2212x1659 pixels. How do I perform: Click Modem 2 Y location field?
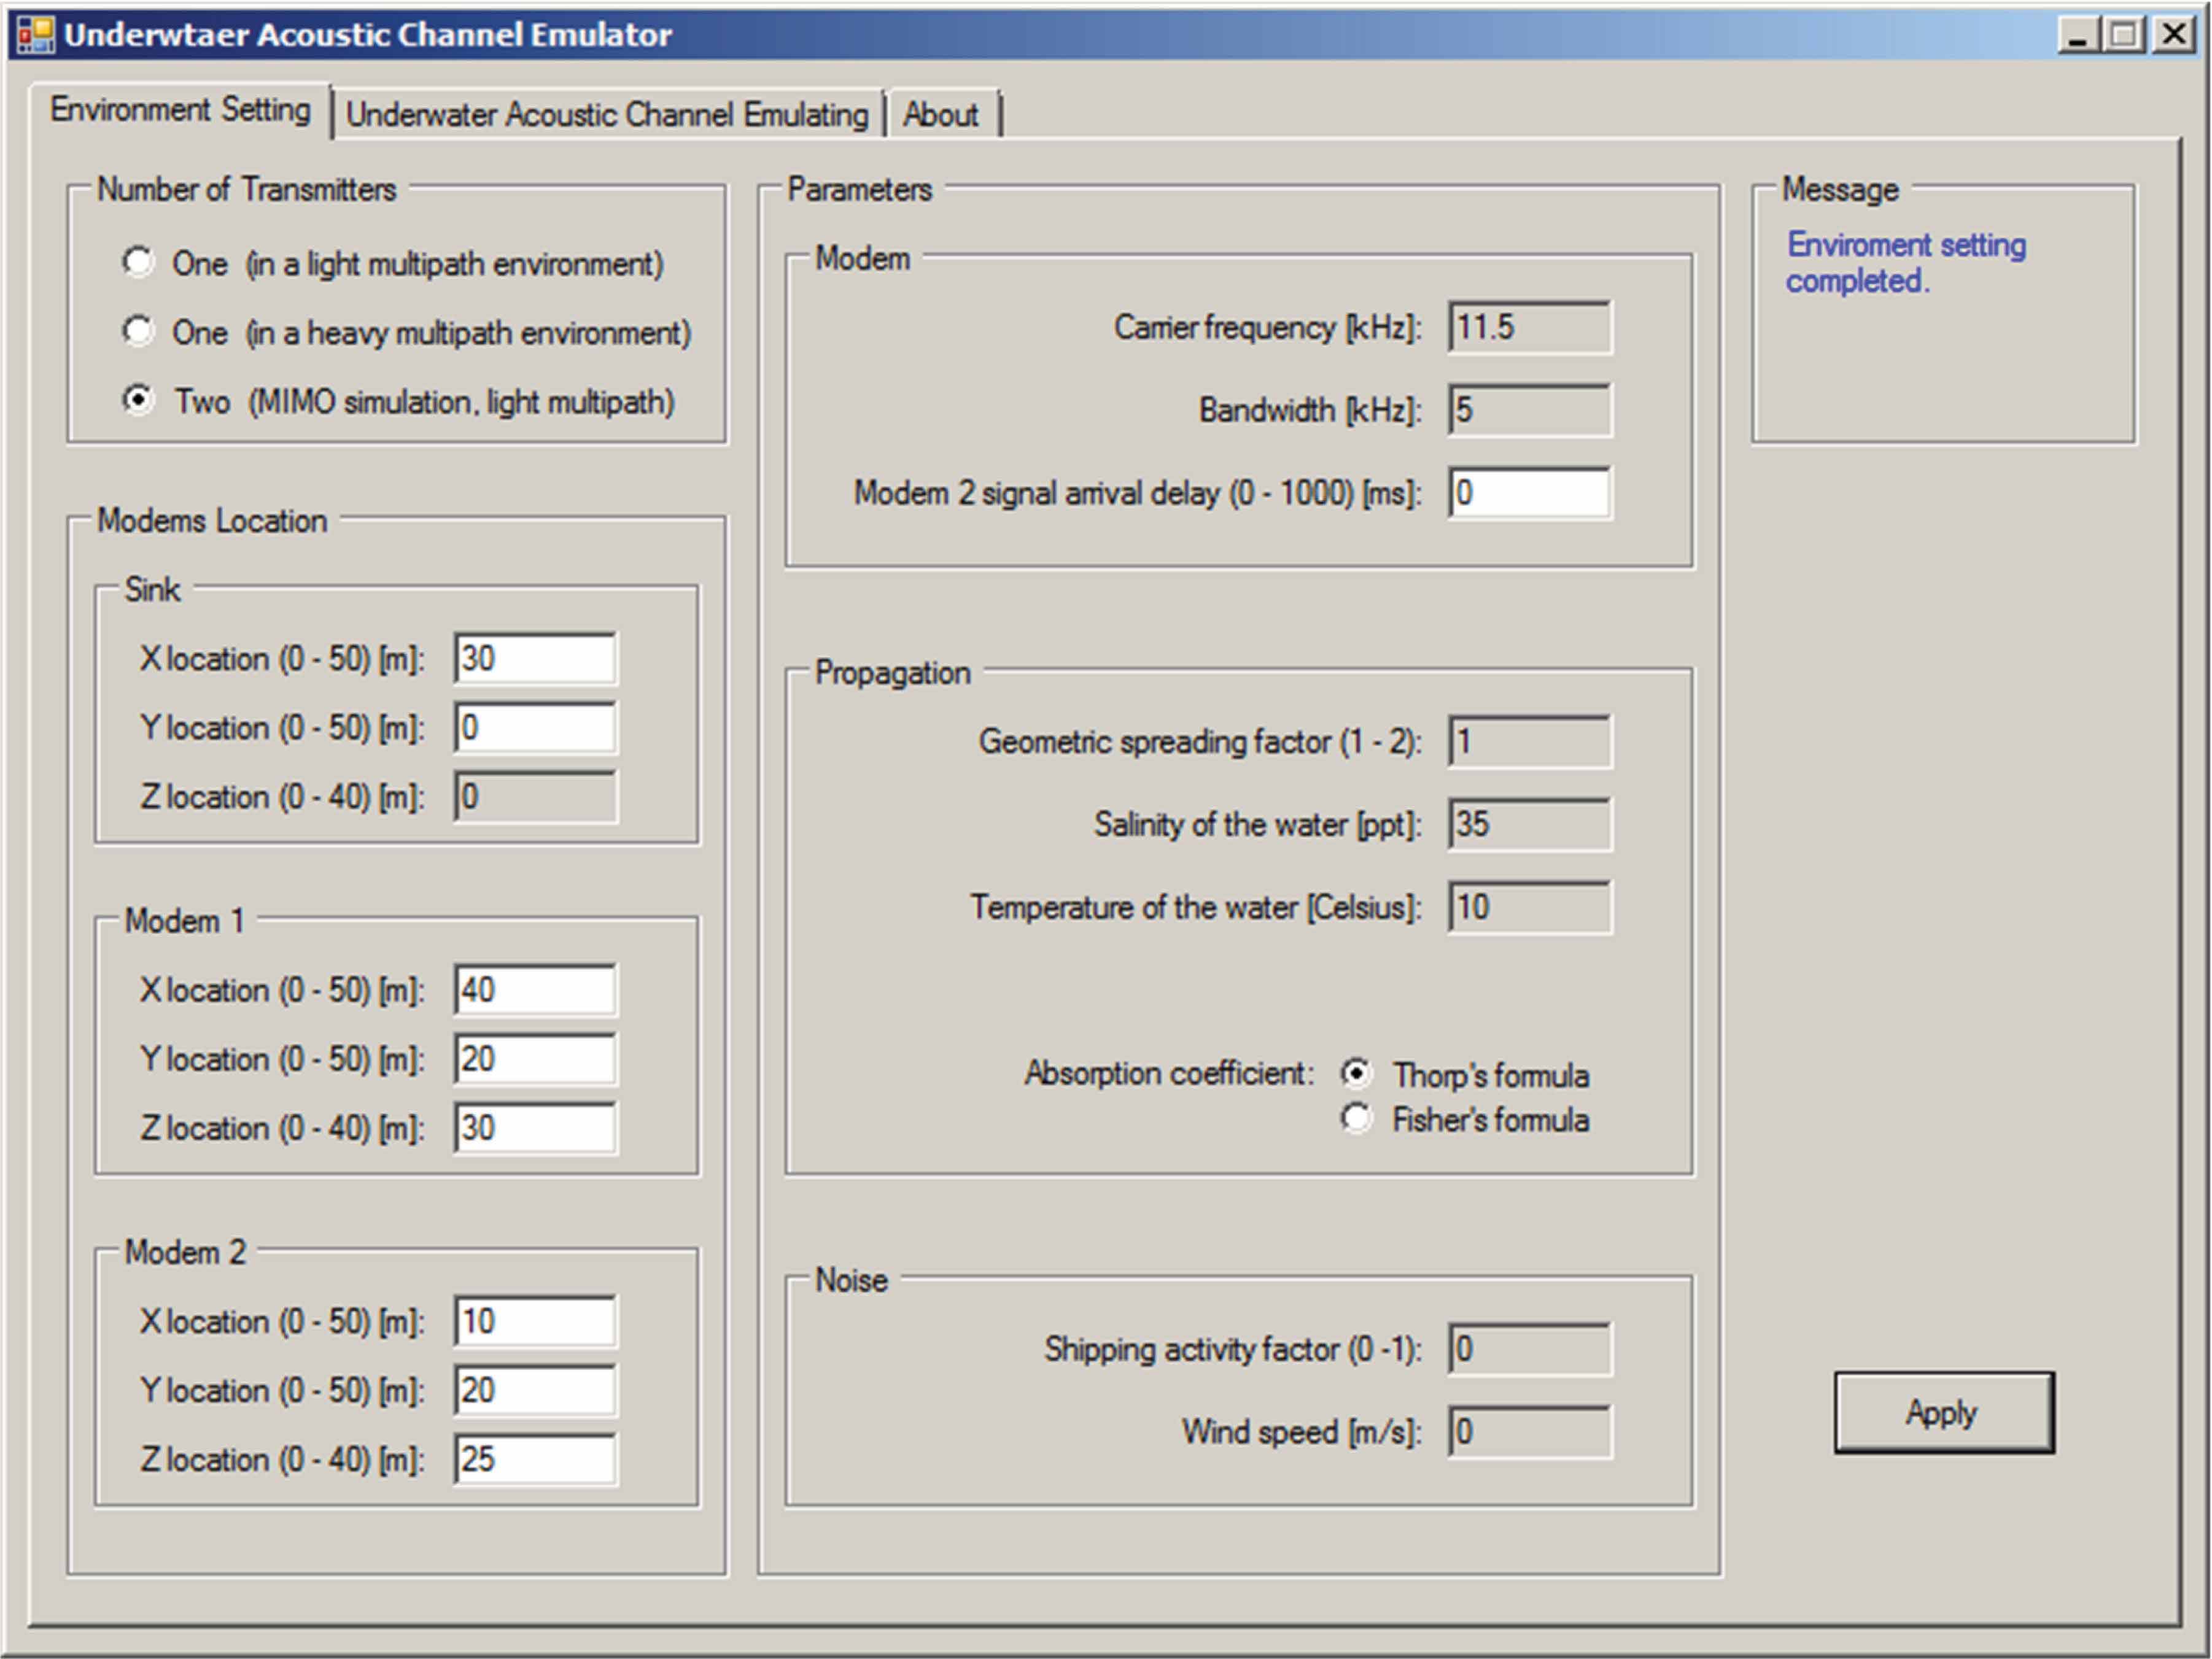pos(535,1390)
